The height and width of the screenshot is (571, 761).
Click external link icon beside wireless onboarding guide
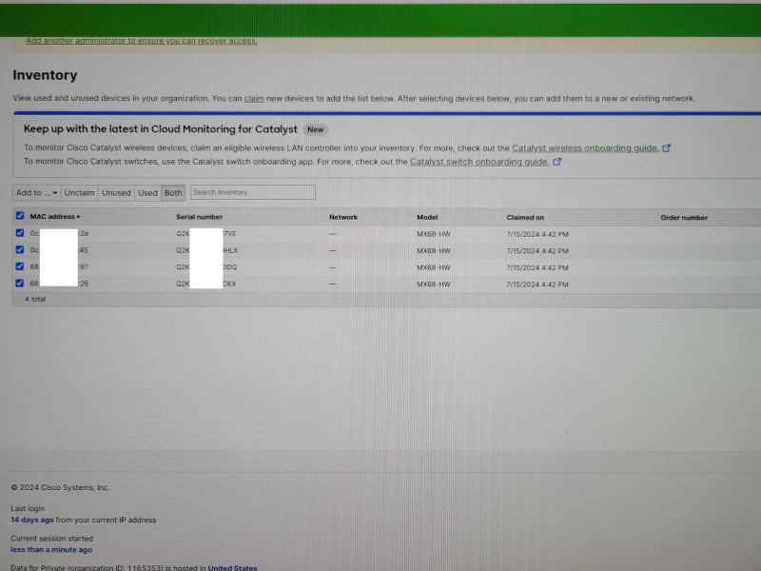coord(667,148)
